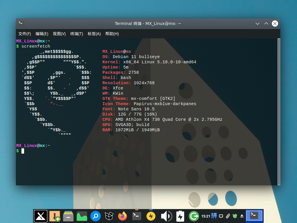Click the terminal's vertical scrollbar
The width and height of the screenshot is (297, 223).
[279, 111]
